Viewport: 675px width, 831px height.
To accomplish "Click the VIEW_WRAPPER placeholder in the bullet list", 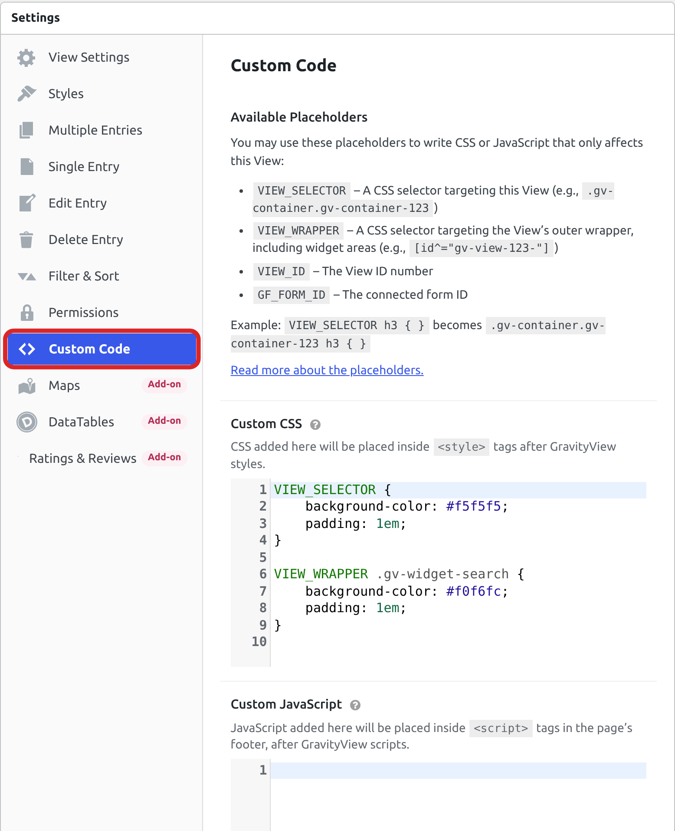I will 298,231.
